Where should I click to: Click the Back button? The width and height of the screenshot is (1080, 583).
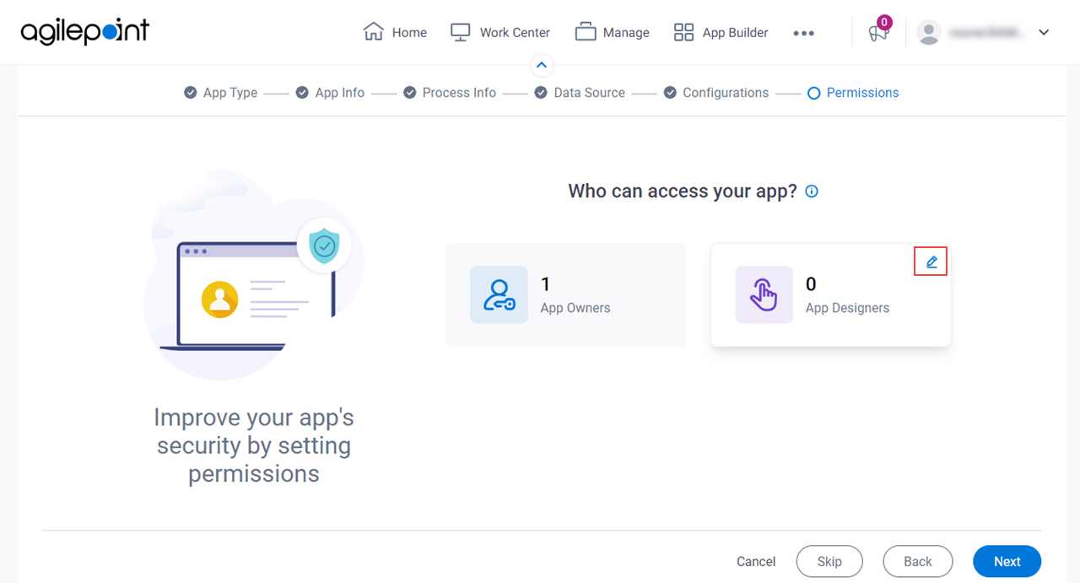(x=918, y=562)
